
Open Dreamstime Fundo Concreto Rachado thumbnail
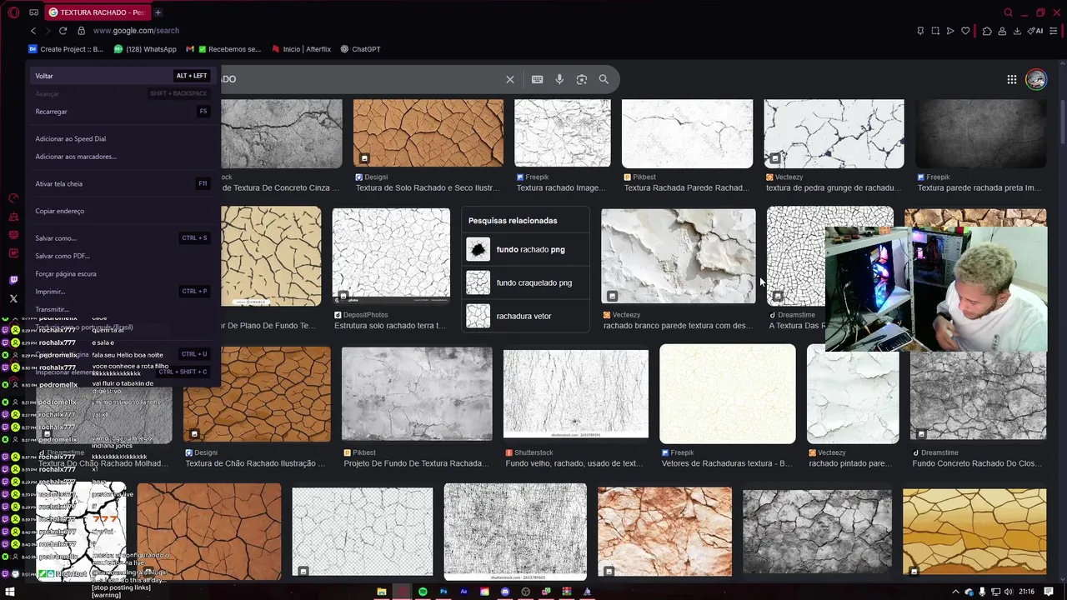point(979,394)
